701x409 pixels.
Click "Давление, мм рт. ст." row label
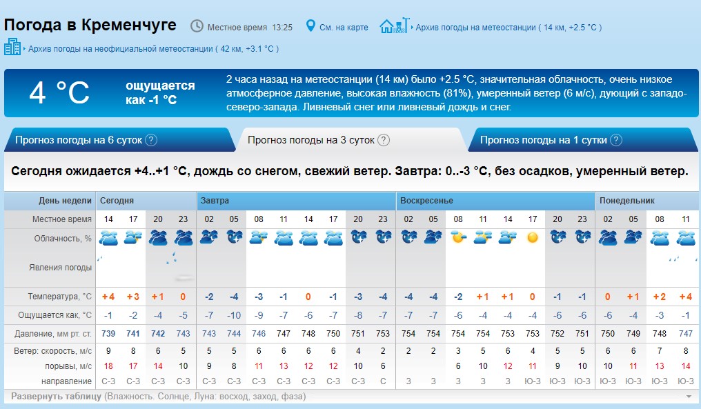click(x=52, y=334)
